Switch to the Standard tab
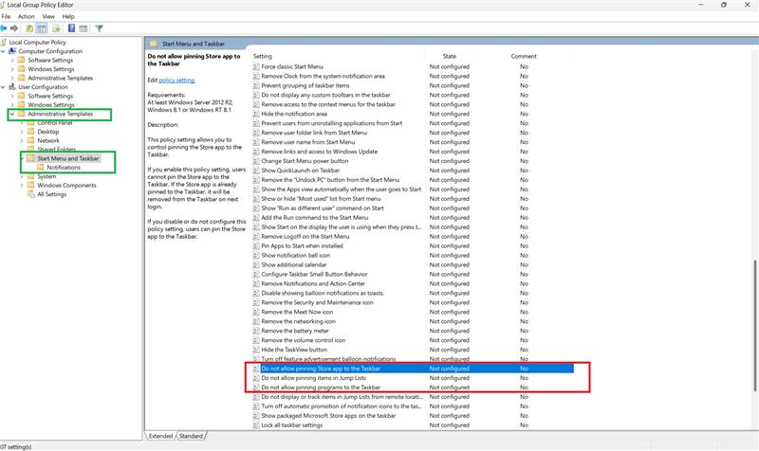The width and height of the screenshot is (759, 451). coord(192,436)
